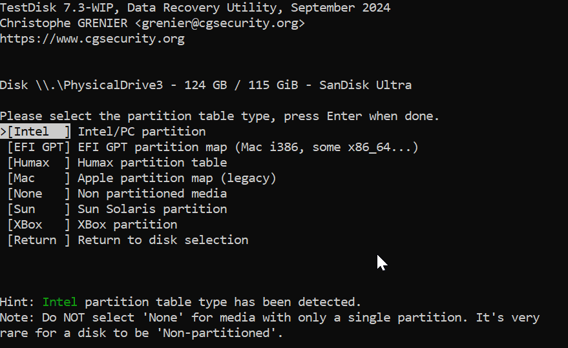Click the Disk PhysicalDrive3 SanDisk Ultra line
The height and width of the screenshot is (348, 568).
pos(205,85)
